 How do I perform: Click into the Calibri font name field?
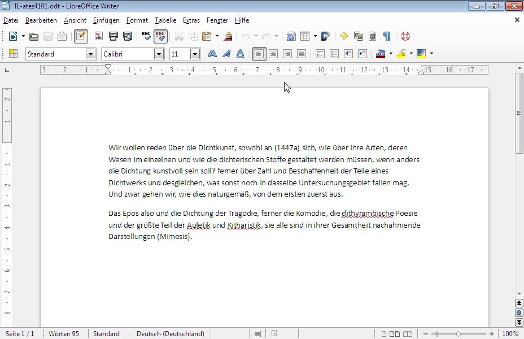(x=128, y=54)
